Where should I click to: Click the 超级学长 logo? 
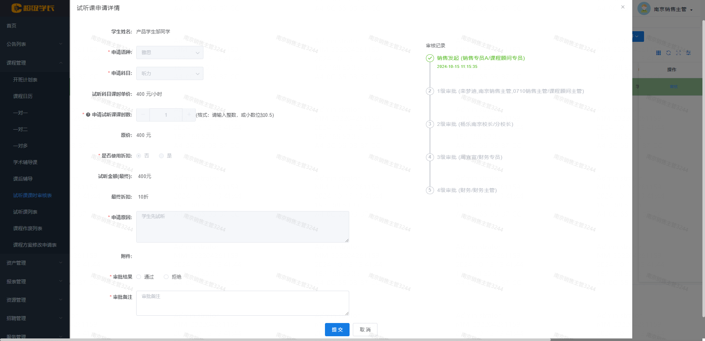pyautogui.click(x=33, y=8)
